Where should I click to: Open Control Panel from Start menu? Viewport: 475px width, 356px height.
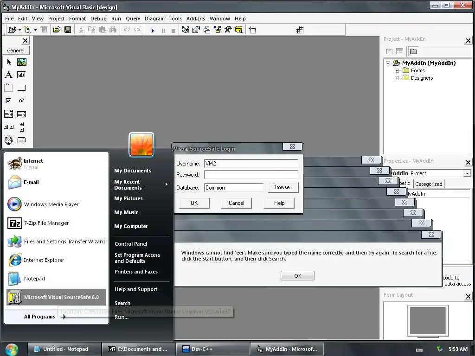[131, 244]
